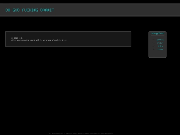The width and height of the screenshot is (180, 135).
Task: Go to the home navigation link
Action: click(x=160, y=49)
